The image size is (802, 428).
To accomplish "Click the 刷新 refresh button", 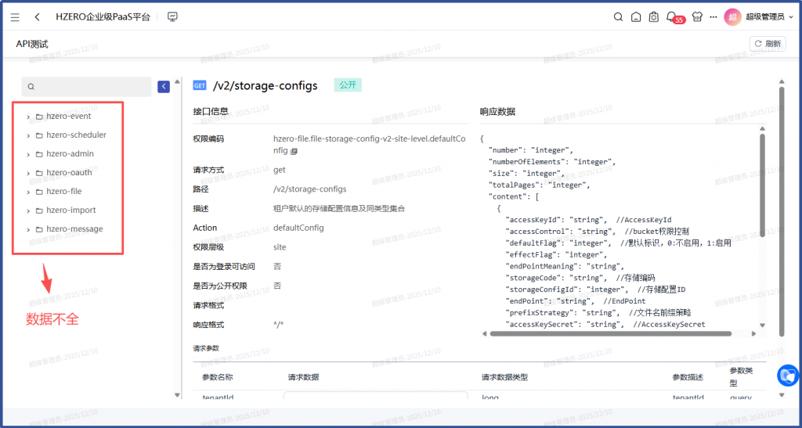I will pos(768,44).
